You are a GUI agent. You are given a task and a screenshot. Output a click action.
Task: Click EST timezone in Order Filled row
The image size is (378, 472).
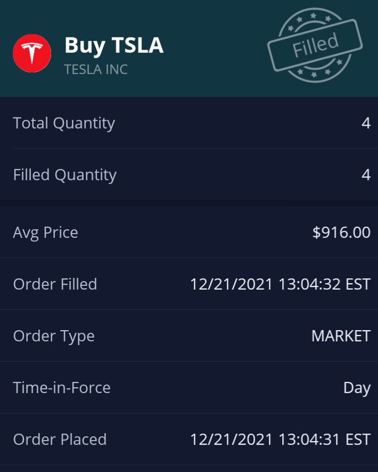point(358,284)
